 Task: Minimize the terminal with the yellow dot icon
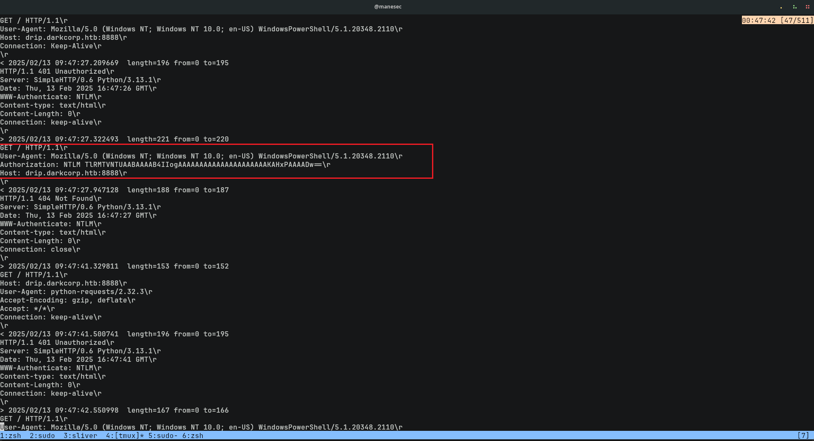point(781,7)
